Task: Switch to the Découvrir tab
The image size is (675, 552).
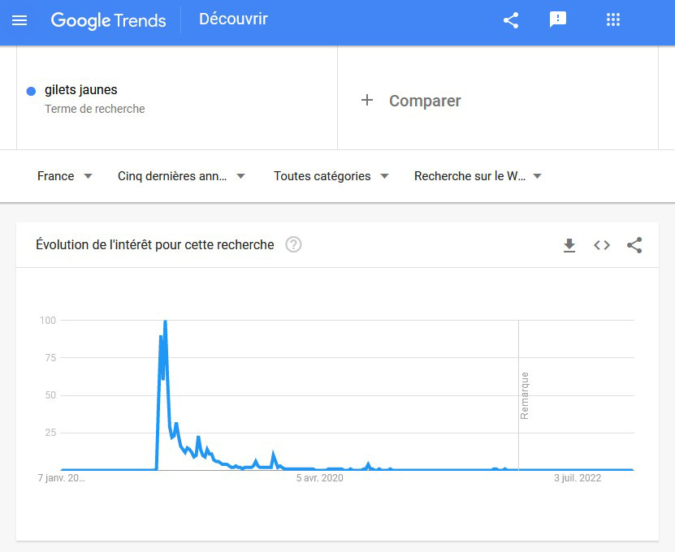Action: click(x=233, y=19)
